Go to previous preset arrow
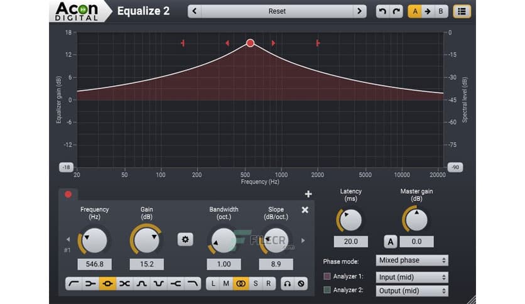This screenshot has height=304, width=525. (x=195, y=11)
